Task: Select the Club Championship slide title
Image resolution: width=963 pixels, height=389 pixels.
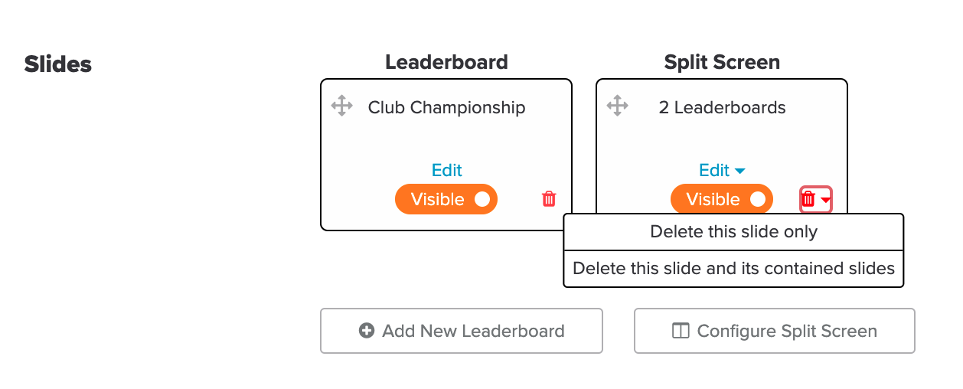Action: [x=447, y=107]
